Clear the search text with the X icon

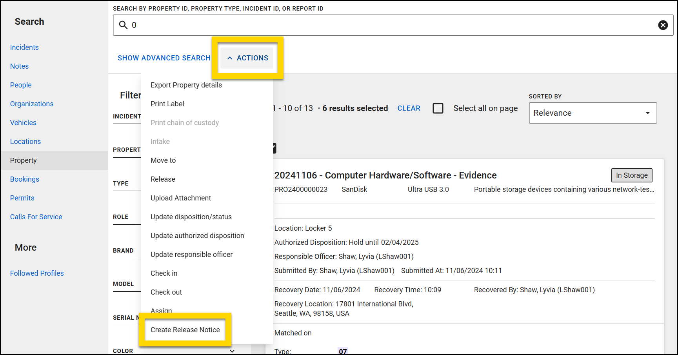663,25
